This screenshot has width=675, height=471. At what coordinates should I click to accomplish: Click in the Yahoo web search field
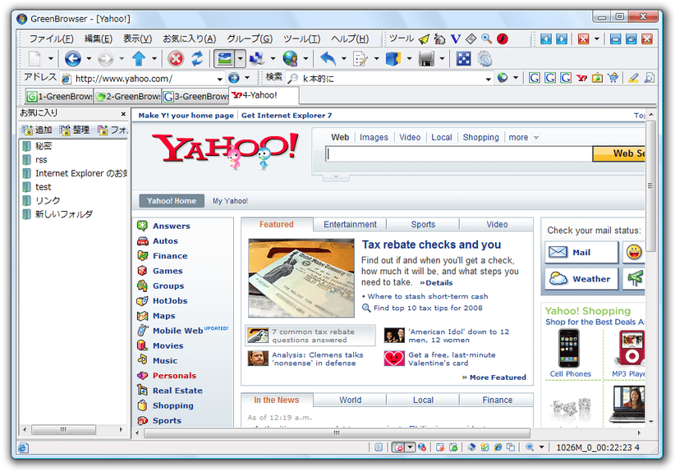tap(459, 153)
